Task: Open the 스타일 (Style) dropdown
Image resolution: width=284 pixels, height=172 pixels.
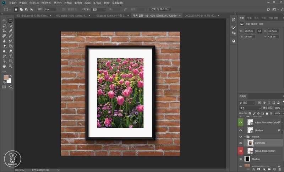Action: coord(98,9)
